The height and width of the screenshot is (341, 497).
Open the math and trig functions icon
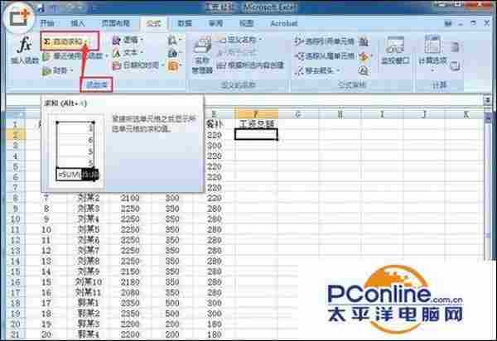[174, 53]
